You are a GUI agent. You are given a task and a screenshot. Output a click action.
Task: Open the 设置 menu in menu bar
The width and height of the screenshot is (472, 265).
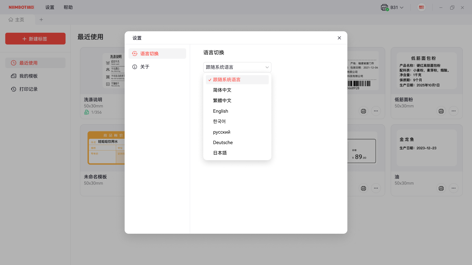(x=50, y=7)
